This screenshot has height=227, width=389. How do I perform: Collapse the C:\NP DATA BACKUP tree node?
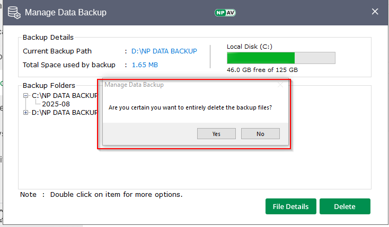point(26,96)
